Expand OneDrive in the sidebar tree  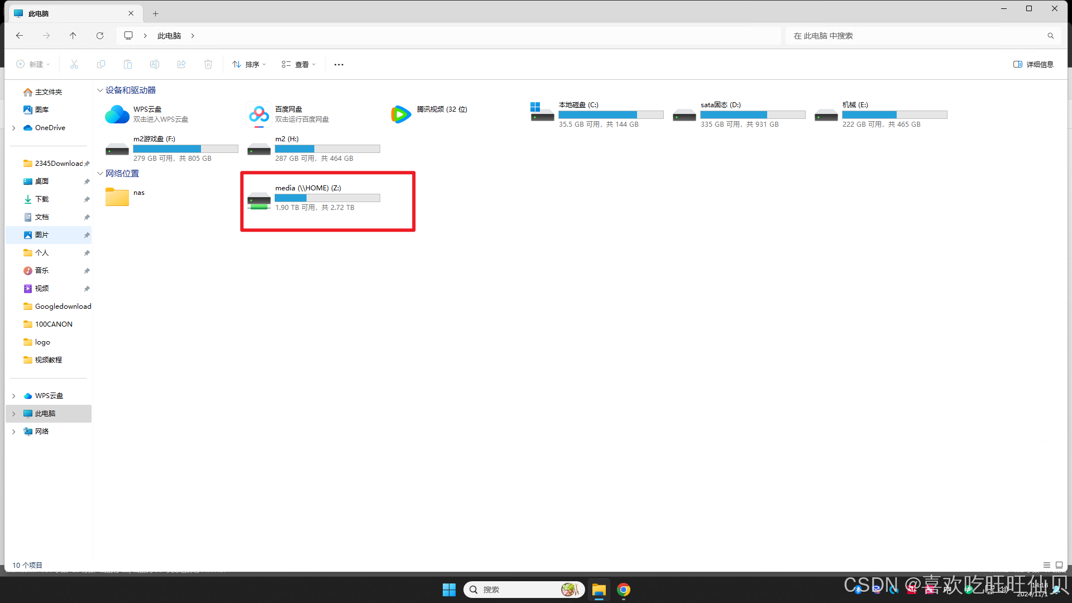pos(14,128)
